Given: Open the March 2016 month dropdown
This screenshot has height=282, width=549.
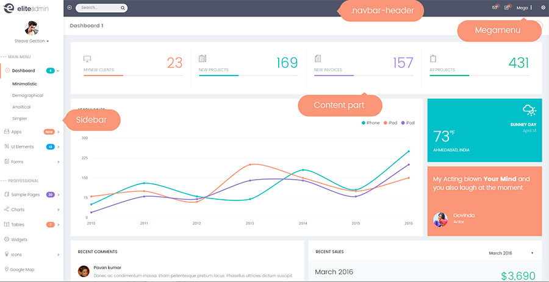Looking at the screenshot, I should click(511, 253).
